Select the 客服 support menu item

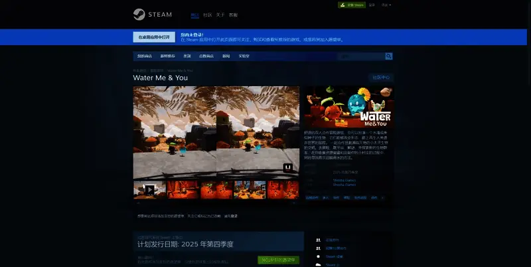click(233, 15)
